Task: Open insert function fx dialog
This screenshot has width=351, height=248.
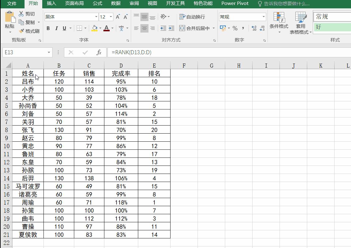Action: [x=99, y=52]
